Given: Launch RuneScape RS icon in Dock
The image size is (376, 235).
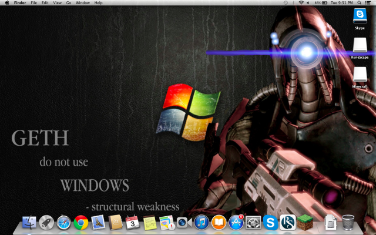Looking at the screenshot, I should [288, 222].
